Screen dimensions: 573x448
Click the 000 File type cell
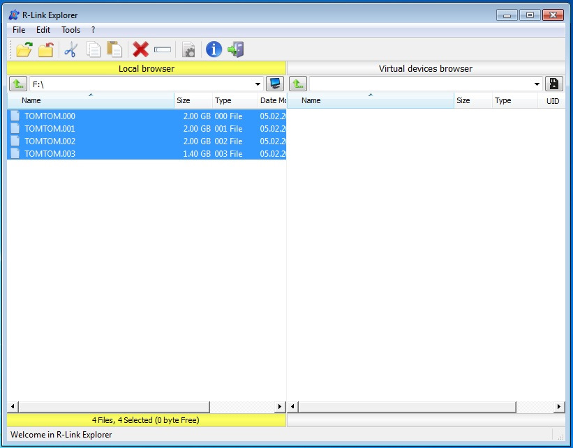(228, 116)
